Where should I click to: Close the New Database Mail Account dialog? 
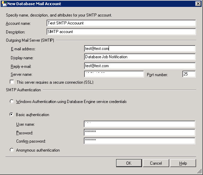tap(198, 4)
